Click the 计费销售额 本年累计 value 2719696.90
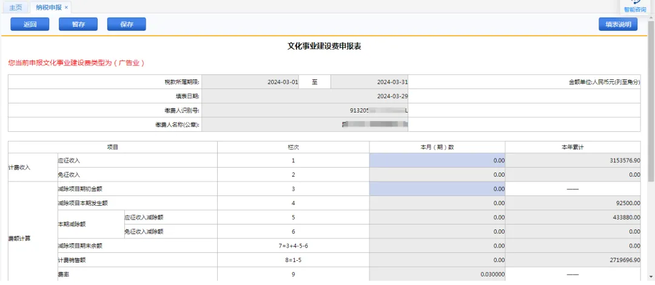Screen dimensions: 655x285 pyautogui.click(x=573, y=260)
